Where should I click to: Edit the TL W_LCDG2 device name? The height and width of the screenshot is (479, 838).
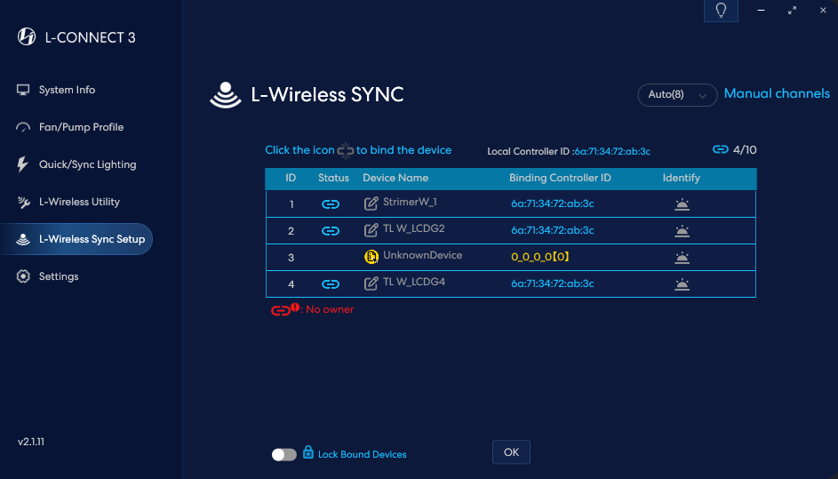point(371,230)
